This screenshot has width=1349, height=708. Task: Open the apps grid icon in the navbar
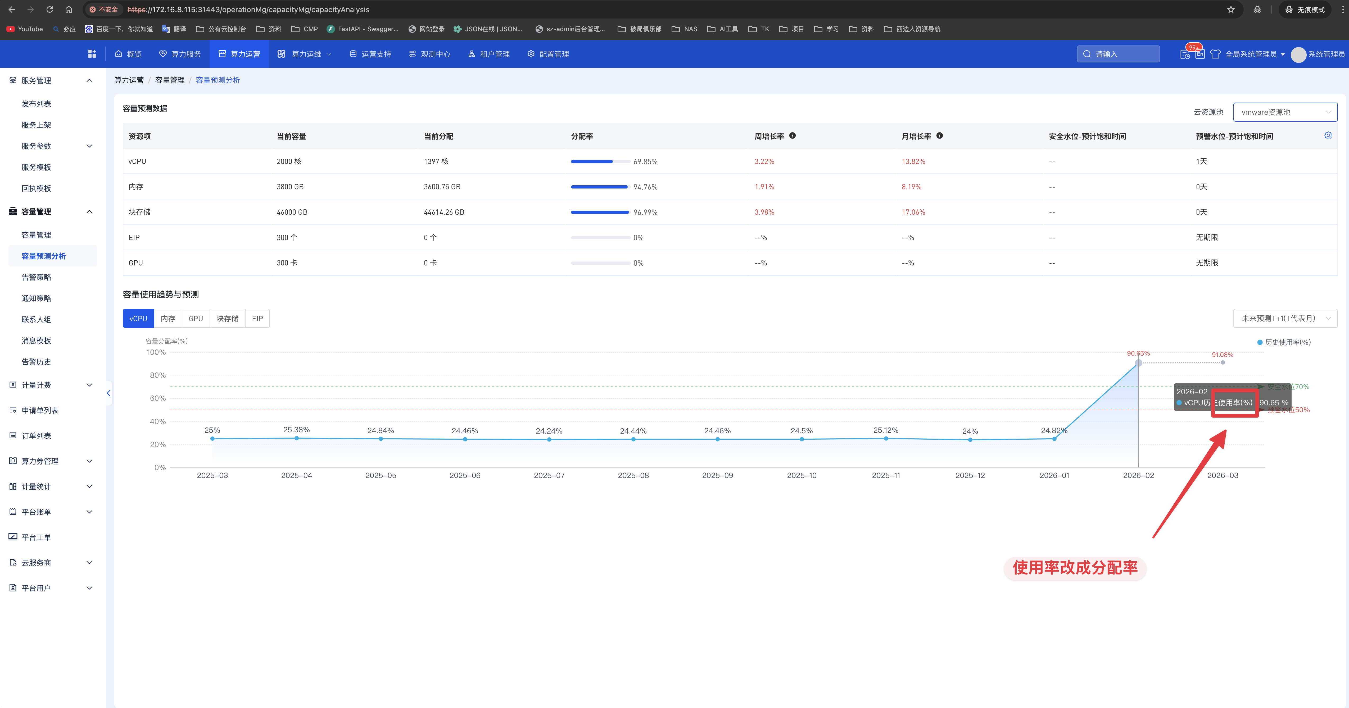tap(92, 54)
